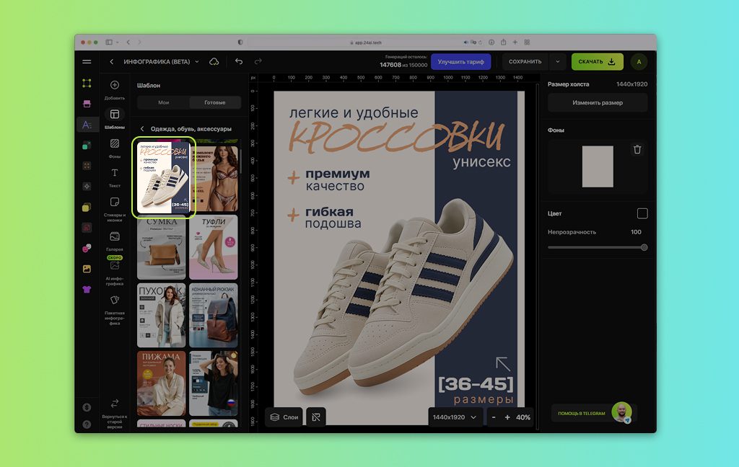Redo the last undone action
The width and height of the screenshot is (739, 467).
pyautogui.click(x=258, y=62)
